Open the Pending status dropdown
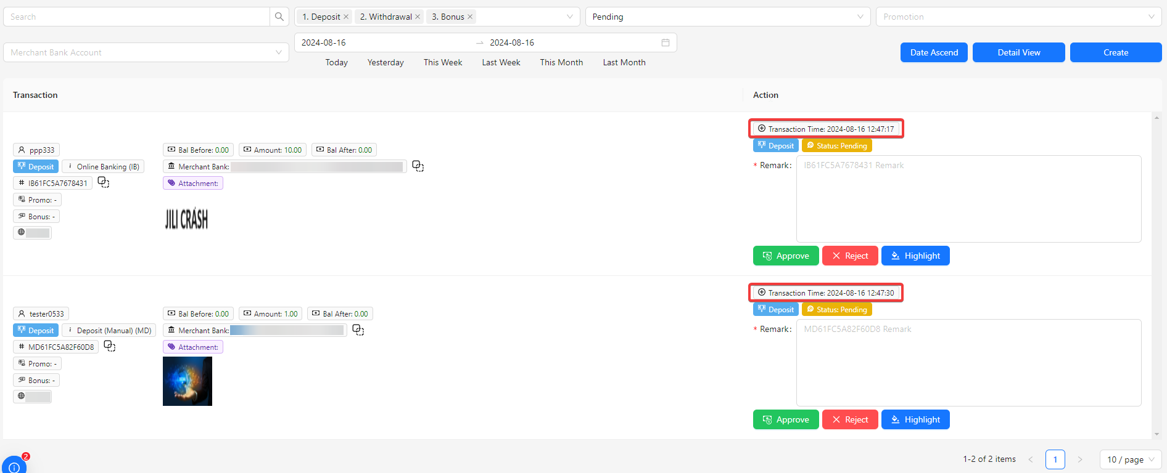Image resolution: width=1167 pixels, height=473 pixels. 728,17
